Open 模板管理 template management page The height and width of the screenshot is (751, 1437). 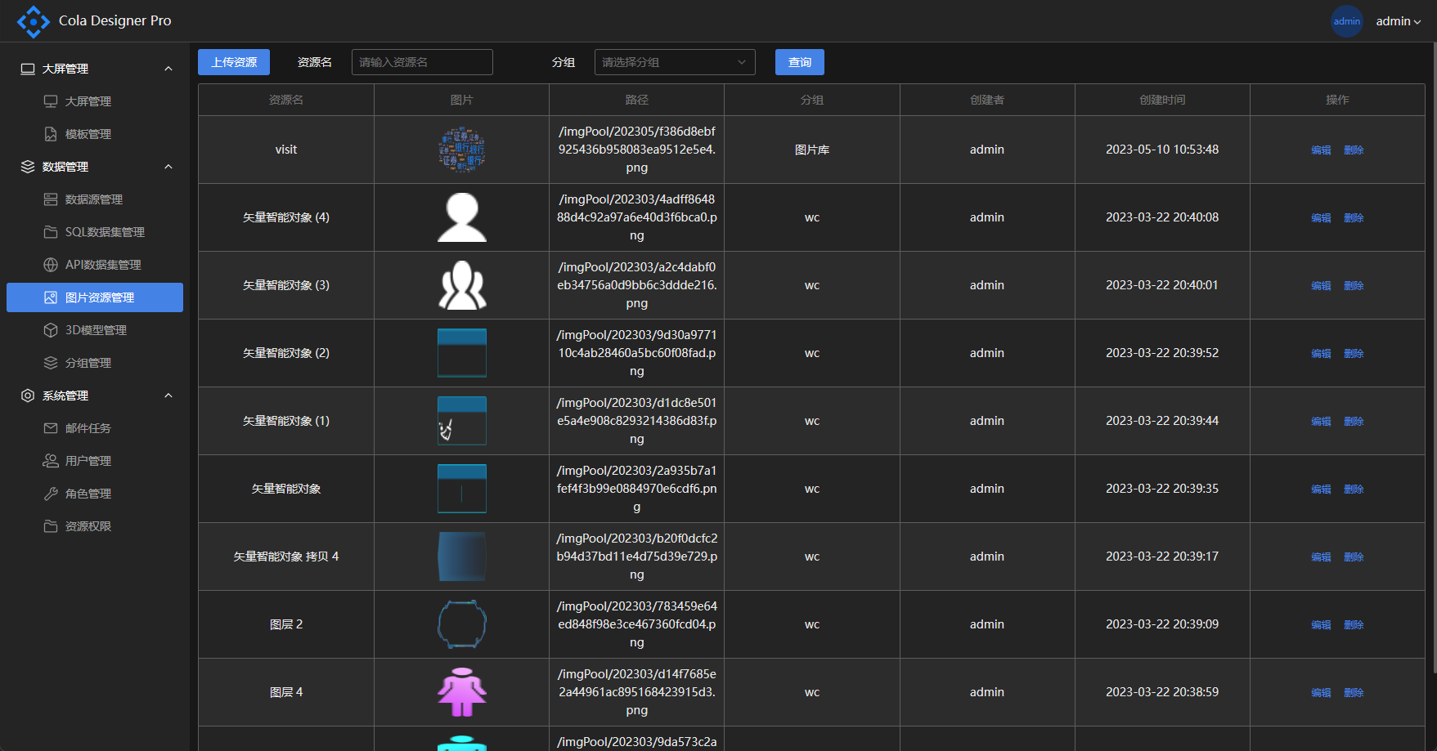88,134
